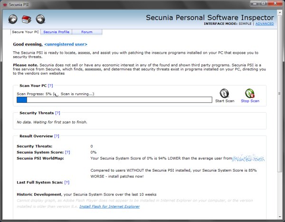
Task: Open help [?] for Scan Your PC
Action: tap(50, 86)
